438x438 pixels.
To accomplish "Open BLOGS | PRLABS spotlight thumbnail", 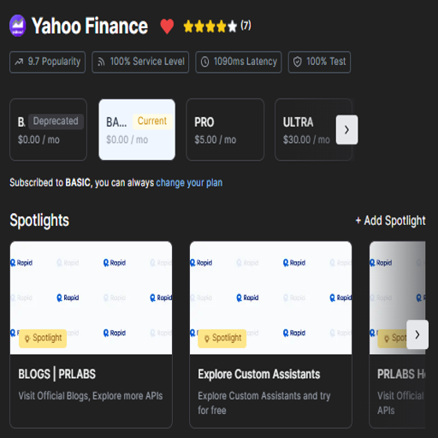I will [x=91, y=298].
